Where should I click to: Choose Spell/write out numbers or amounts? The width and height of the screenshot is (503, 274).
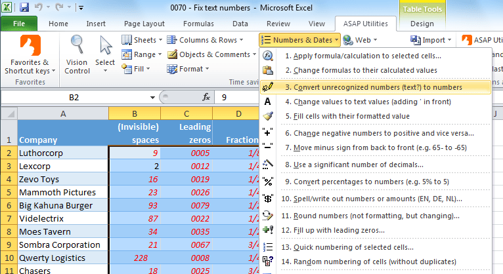pos(376,199)
